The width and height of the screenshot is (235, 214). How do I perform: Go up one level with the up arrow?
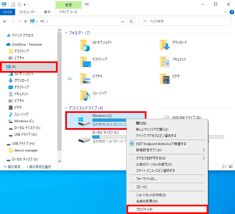click(26, 21)
